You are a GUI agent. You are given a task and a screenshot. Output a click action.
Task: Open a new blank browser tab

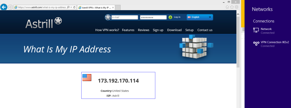pos(118,8)
